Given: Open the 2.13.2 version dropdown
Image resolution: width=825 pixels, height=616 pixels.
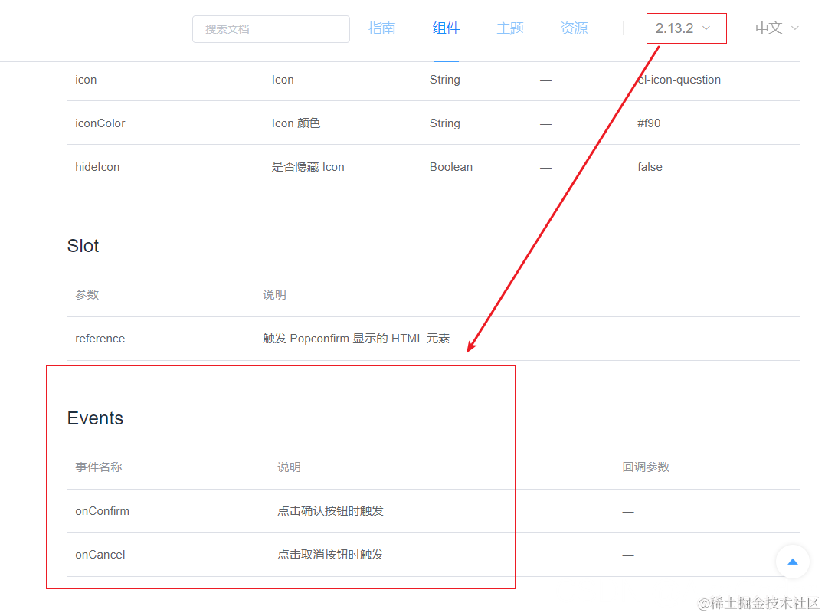Looking at the screenshot, I should [x=683, y=28].
